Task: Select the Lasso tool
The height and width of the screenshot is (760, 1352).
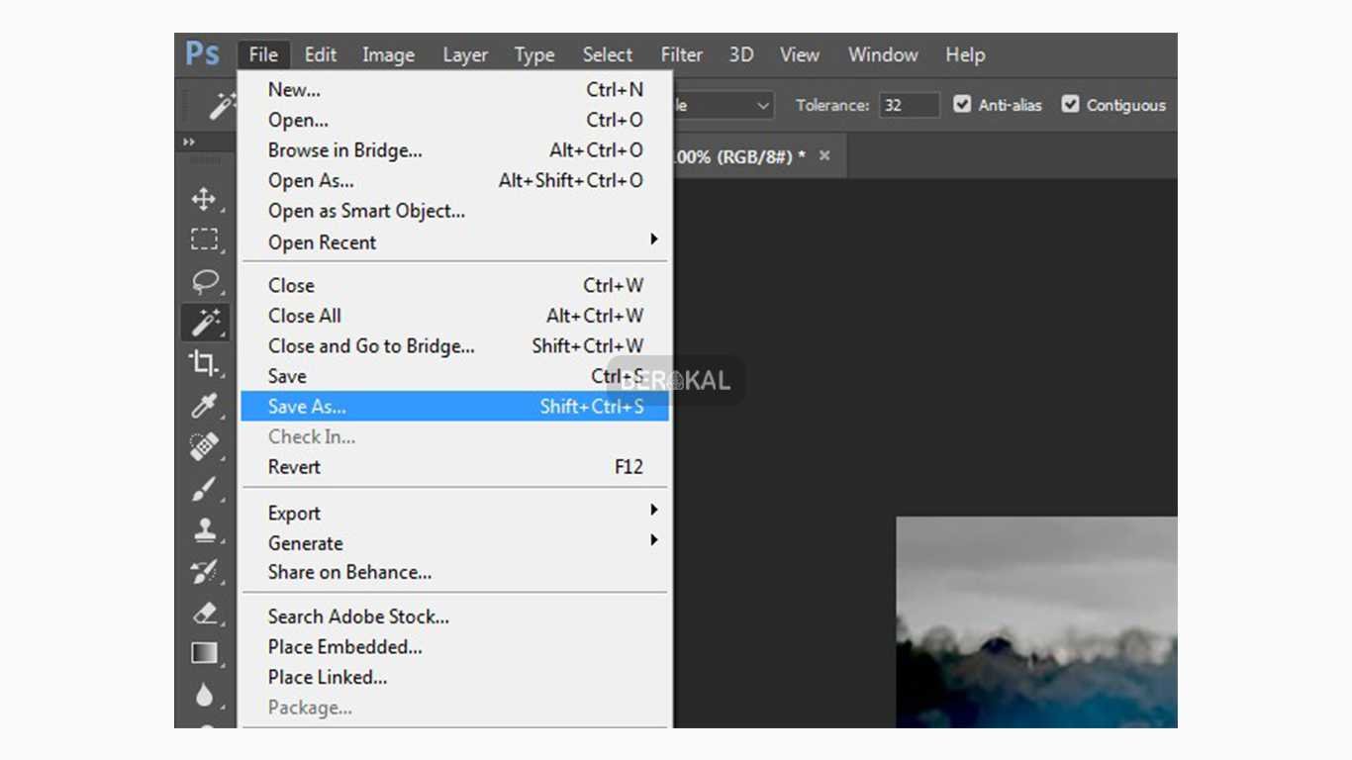Action: point(204,281)
